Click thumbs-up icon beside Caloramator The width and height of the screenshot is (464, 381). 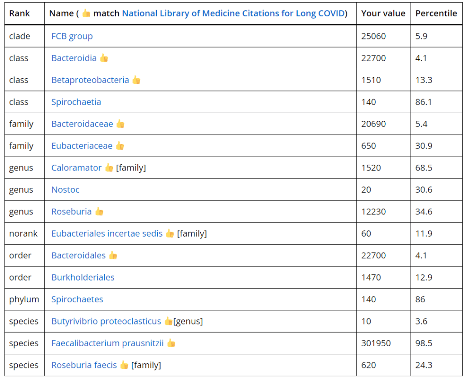109,168
